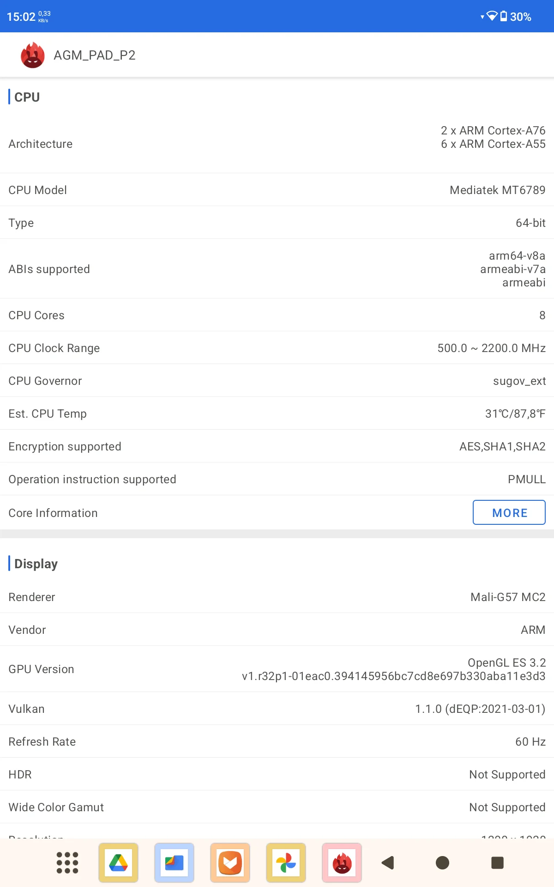Image resolution: width=554 pixels, height=887 pixels.
Task: Open the orange shield app in taskbar
Action: tap(230, 863)
